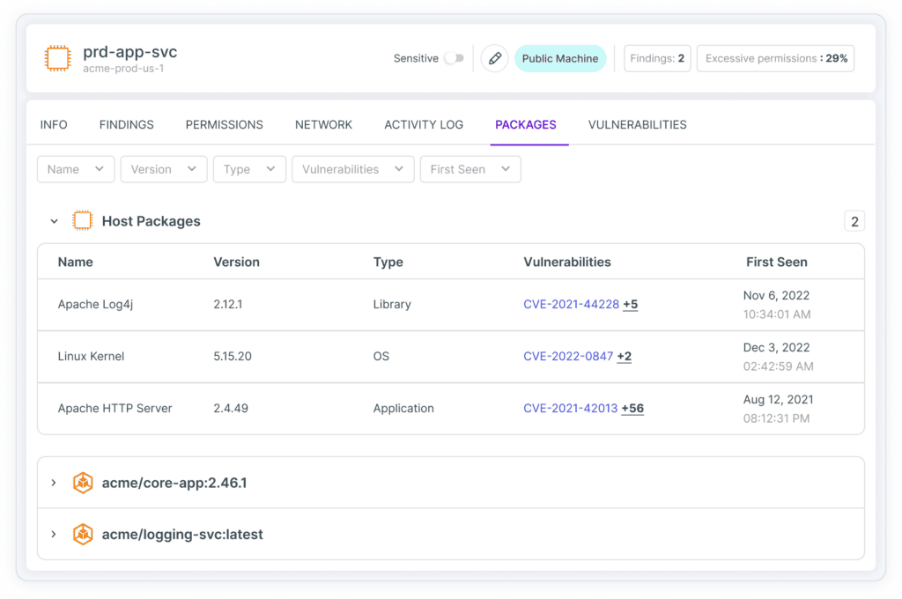Expand the acme/logging-svc:latest section chevron
The height and width of the screenshot is (599, 902).
point(54,534)
